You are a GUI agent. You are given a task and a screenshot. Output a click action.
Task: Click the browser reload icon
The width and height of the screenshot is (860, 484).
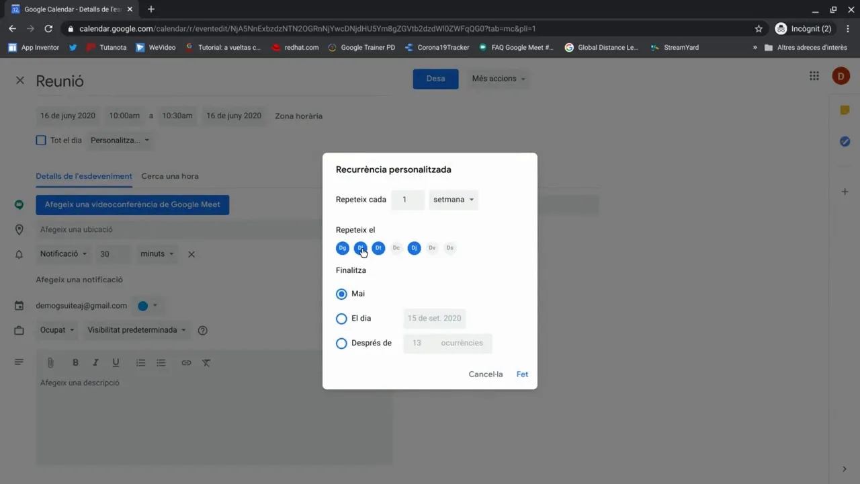48,29
